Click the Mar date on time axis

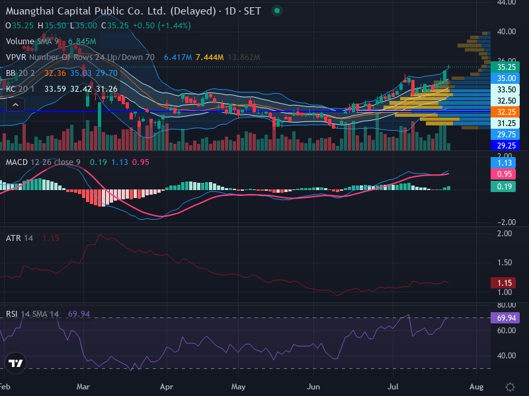(x=83, y=387)
